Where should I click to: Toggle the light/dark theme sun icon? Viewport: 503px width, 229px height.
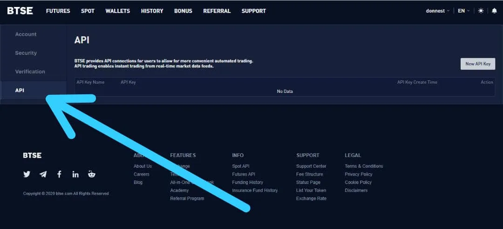click(x=481, y=11)
